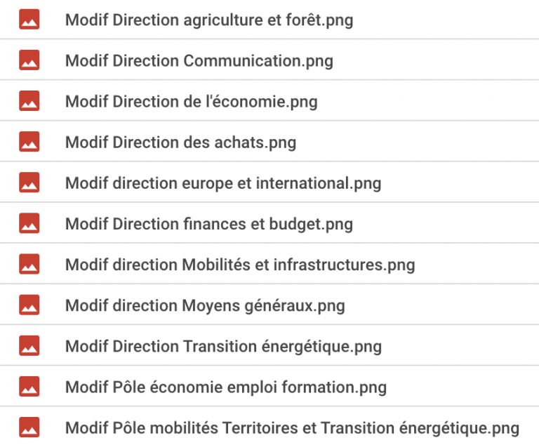Click image icon next to finances et budget
The height and width of the screenshot is (445, 539).
(x=29, y=223)
